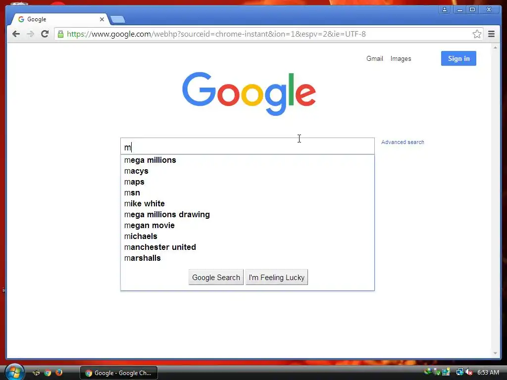Image resolution: width=507 pixels, height=380 pixels.
Task: Click the Chrome user profile icon
Action: pos(445,10)
